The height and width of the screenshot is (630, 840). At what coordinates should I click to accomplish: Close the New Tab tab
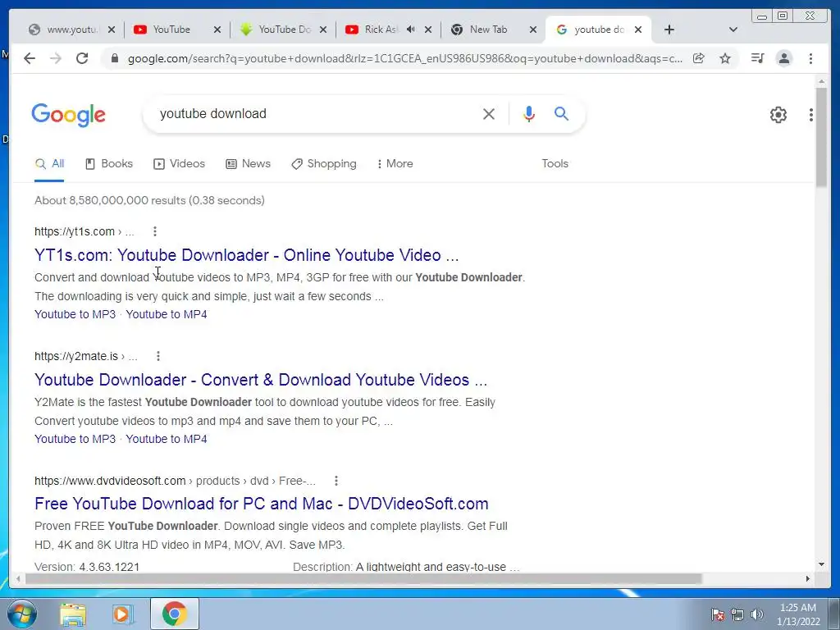[x=532, y=30]
